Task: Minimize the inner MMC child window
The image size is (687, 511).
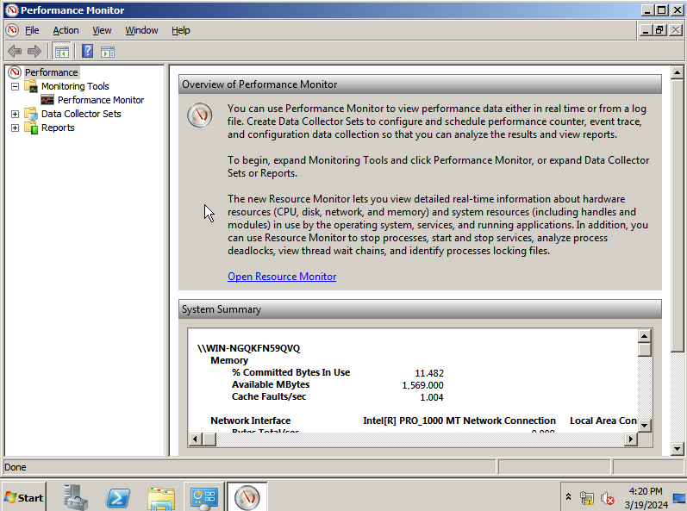Action: (645, 30)
